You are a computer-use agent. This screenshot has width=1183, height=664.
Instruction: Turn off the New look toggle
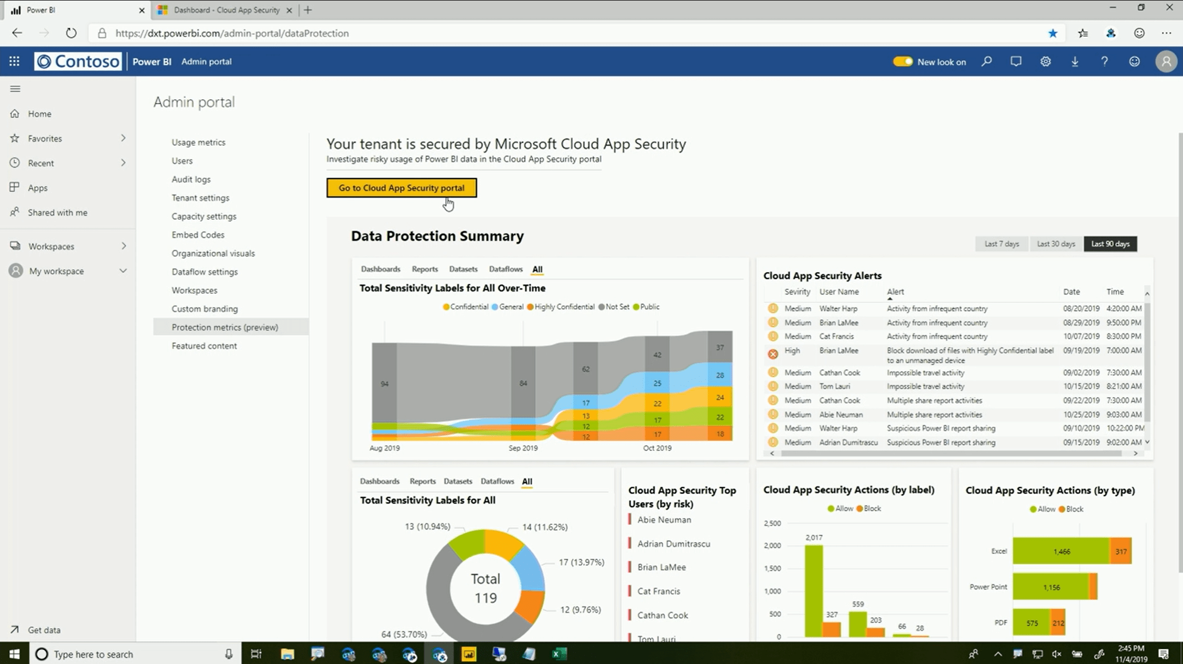(902, 61)
